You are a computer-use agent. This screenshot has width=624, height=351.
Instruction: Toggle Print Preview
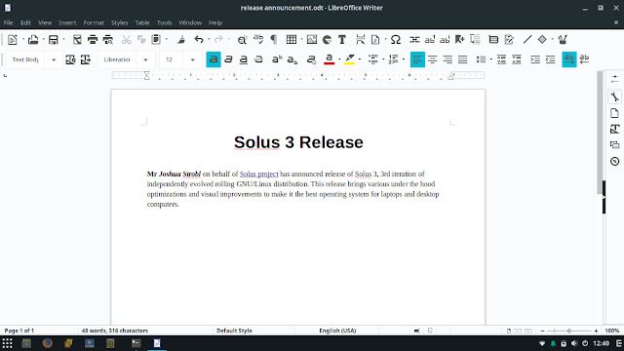[108, 39]
